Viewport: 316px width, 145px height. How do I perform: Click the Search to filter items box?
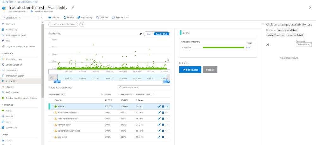click(144, 87)
